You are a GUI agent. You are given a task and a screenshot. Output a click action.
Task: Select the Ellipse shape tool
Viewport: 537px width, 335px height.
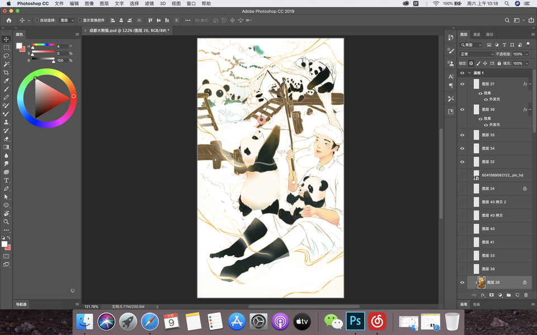[6, 205]
